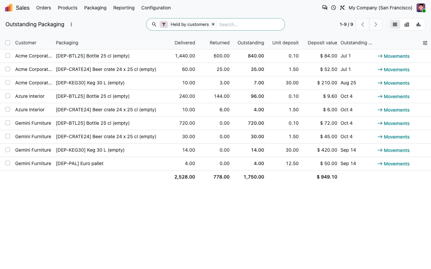Open the company switcher My Company (San Francisco)
431x269 pixels.
click(x=380, y=8)
